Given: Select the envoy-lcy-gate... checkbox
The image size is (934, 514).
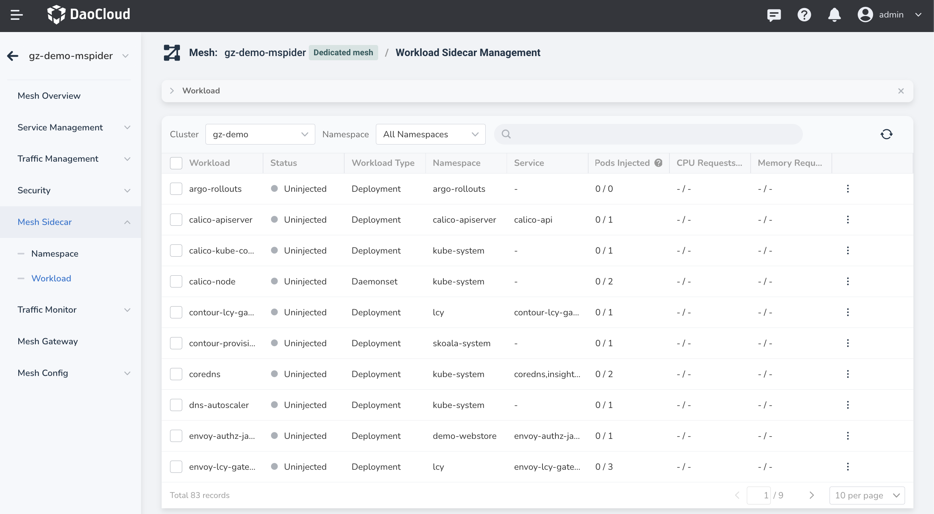Looking at the screenshot, I should pyautogui.click(x=176, y=467).
